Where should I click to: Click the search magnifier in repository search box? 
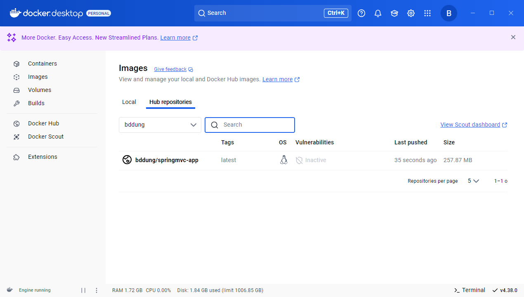(x=215, y=125)
